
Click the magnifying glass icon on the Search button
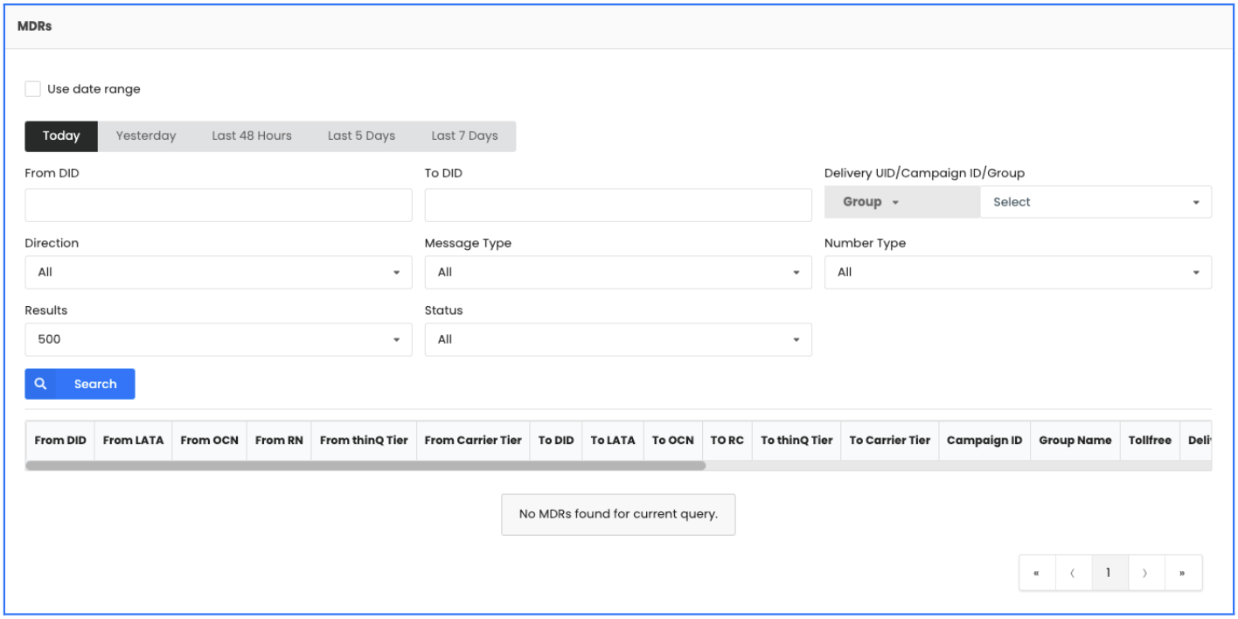click(40, 383)
